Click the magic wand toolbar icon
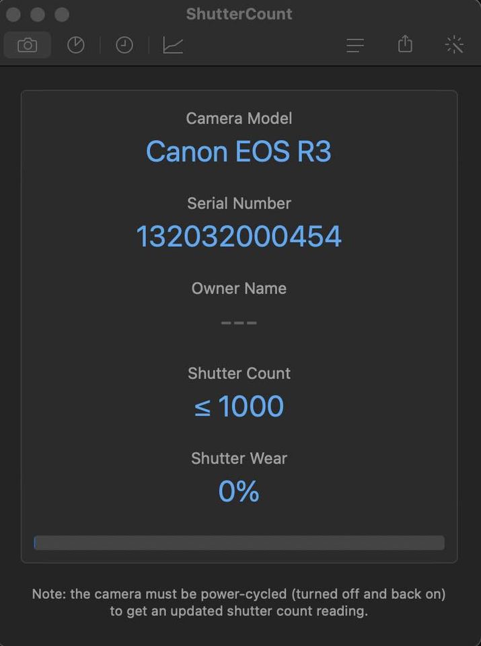 [455, 45]
